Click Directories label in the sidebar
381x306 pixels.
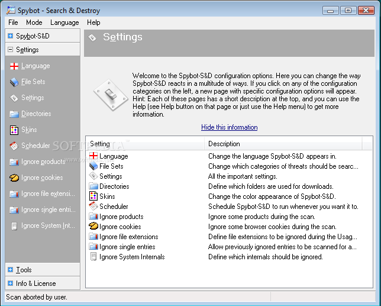tap(36, 114)
